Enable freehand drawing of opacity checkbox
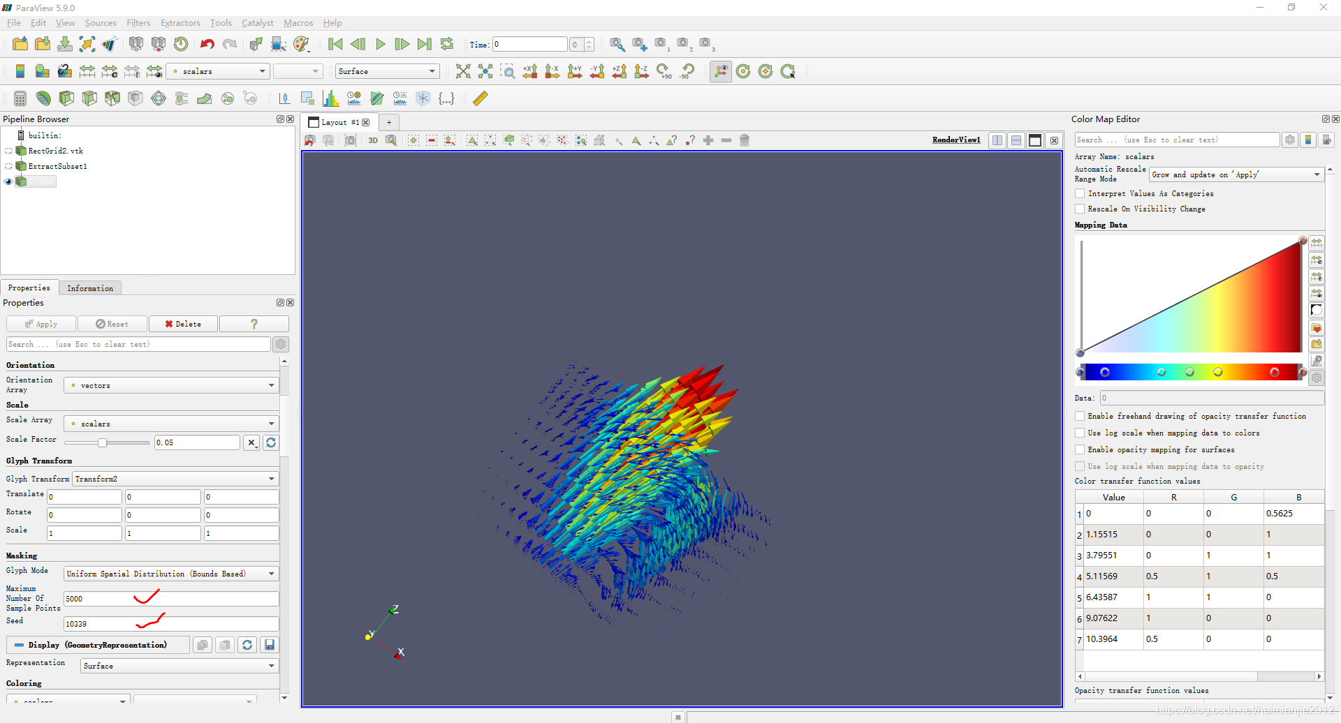 (1080, 416)
